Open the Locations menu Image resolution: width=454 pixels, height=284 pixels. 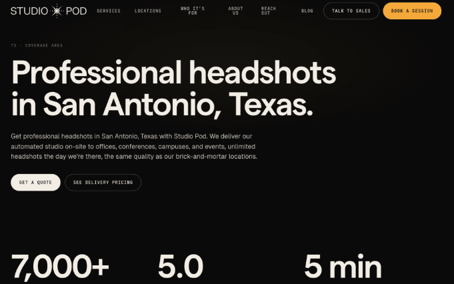(x=148, y=11)
